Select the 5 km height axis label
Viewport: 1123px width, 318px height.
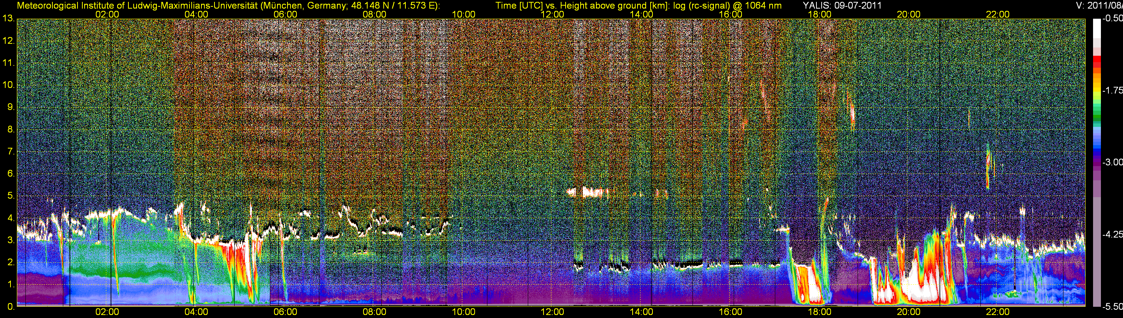(10, 196)
